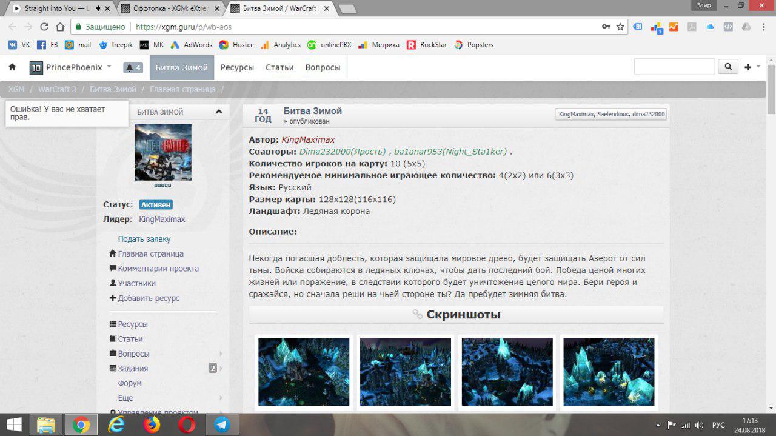This screenshot has width=776, height=436.
Task: Open the notifications bell showing 4
Action: pos(133,68)
